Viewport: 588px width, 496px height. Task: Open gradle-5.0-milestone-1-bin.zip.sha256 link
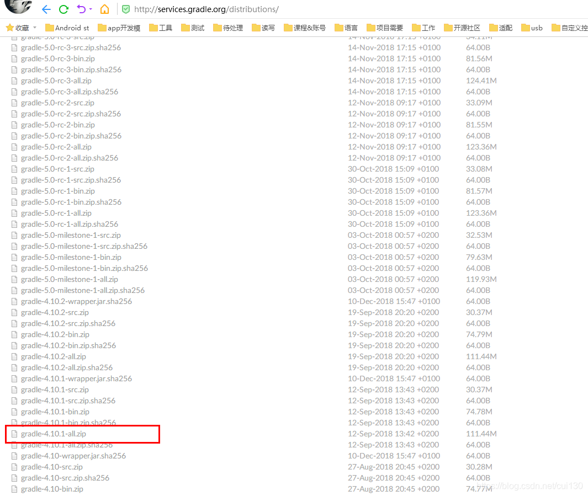click(x=84, y=269)
